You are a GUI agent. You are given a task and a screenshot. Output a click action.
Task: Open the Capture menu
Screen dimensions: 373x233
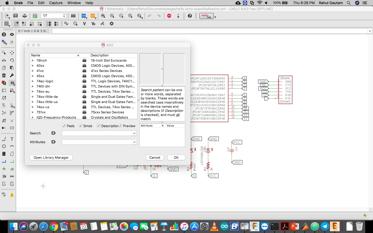pos(56,3)
